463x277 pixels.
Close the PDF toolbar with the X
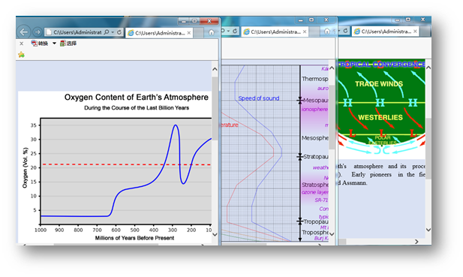tap(21, 44)
